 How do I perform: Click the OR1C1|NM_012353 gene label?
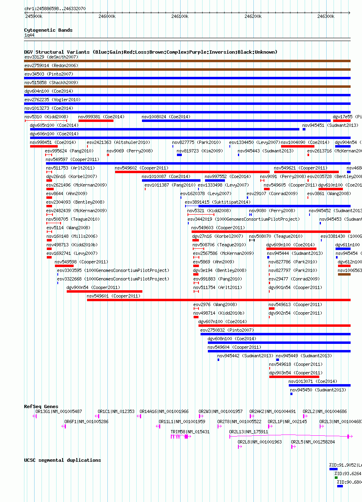click(116, 411)
